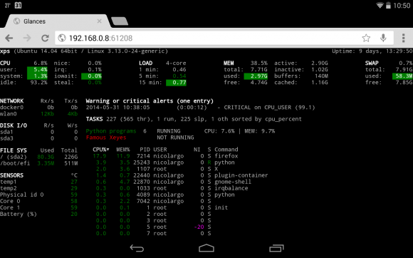Tap the browser forward arrow
Image resolution: width=413 pixels, height=258 pixels.
(x=27, y=38)
